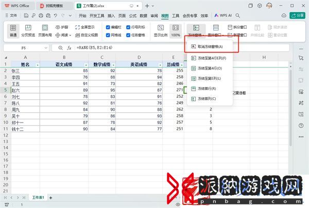Screen dimensions: 309x208
Task: Open Zoom ratio (显示比例) dialog
Action: tap(161, 31)
